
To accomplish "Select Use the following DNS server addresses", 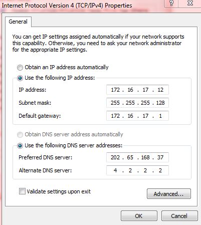I will click(20, 146).
